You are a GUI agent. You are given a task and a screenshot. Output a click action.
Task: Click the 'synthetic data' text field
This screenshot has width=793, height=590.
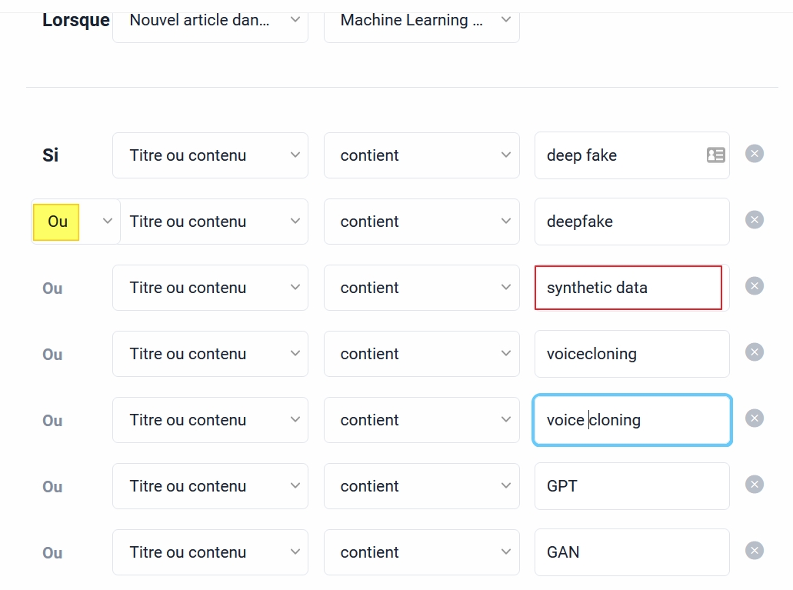tap(628, 288)
